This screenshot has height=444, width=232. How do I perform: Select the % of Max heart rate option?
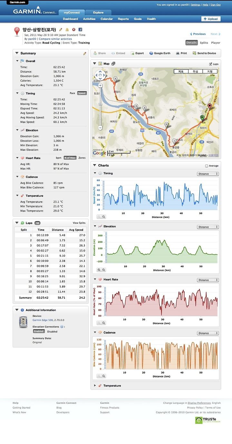coord(70,158)
